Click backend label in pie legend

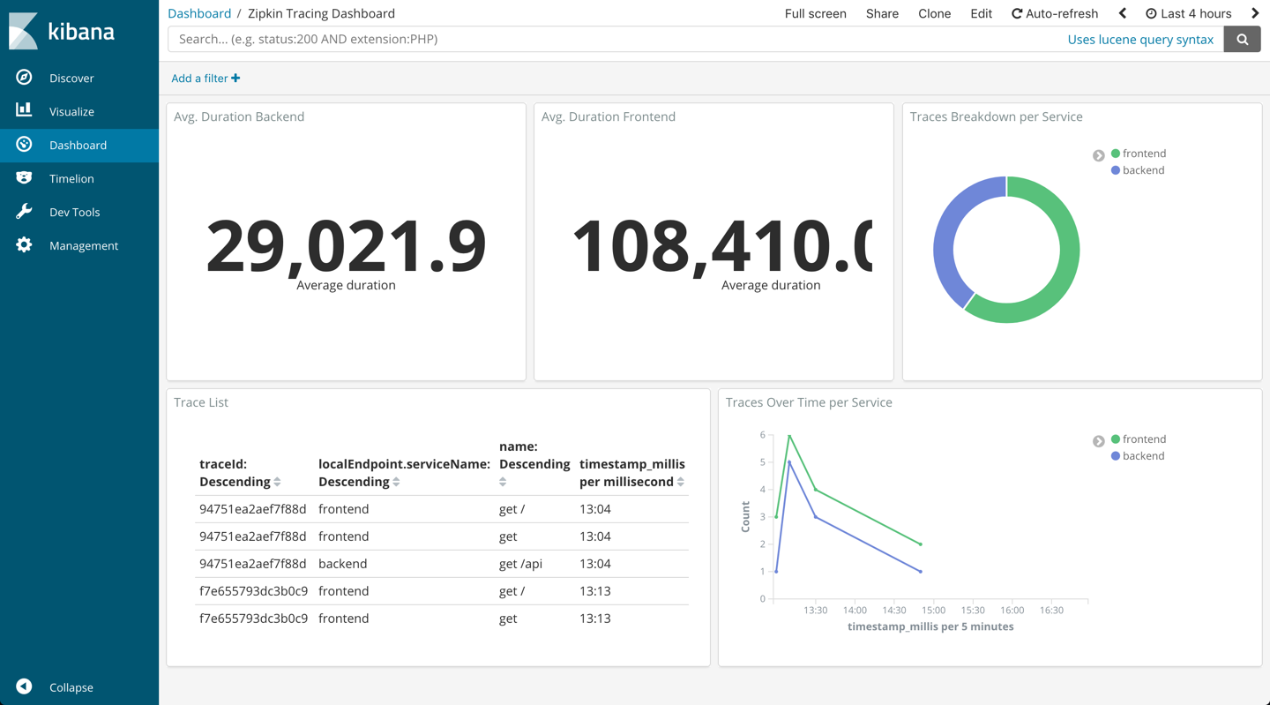tap(1143, 170)
